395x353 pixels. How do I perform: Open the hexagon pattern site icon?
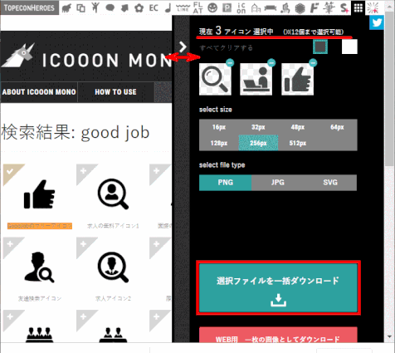[x=300, y=8]
